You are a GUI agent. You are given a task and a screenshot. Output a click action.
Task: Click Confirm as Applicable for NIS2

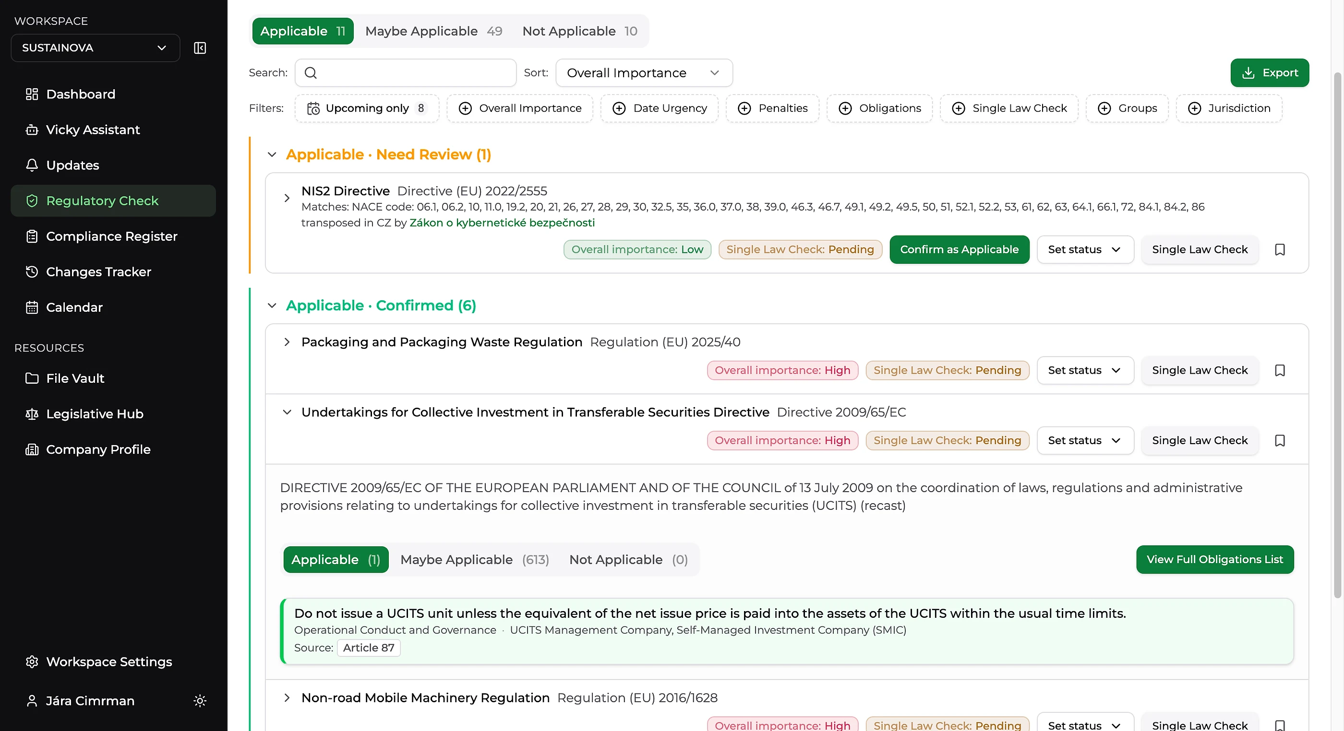pyautogui.click(x=959, y=249)
